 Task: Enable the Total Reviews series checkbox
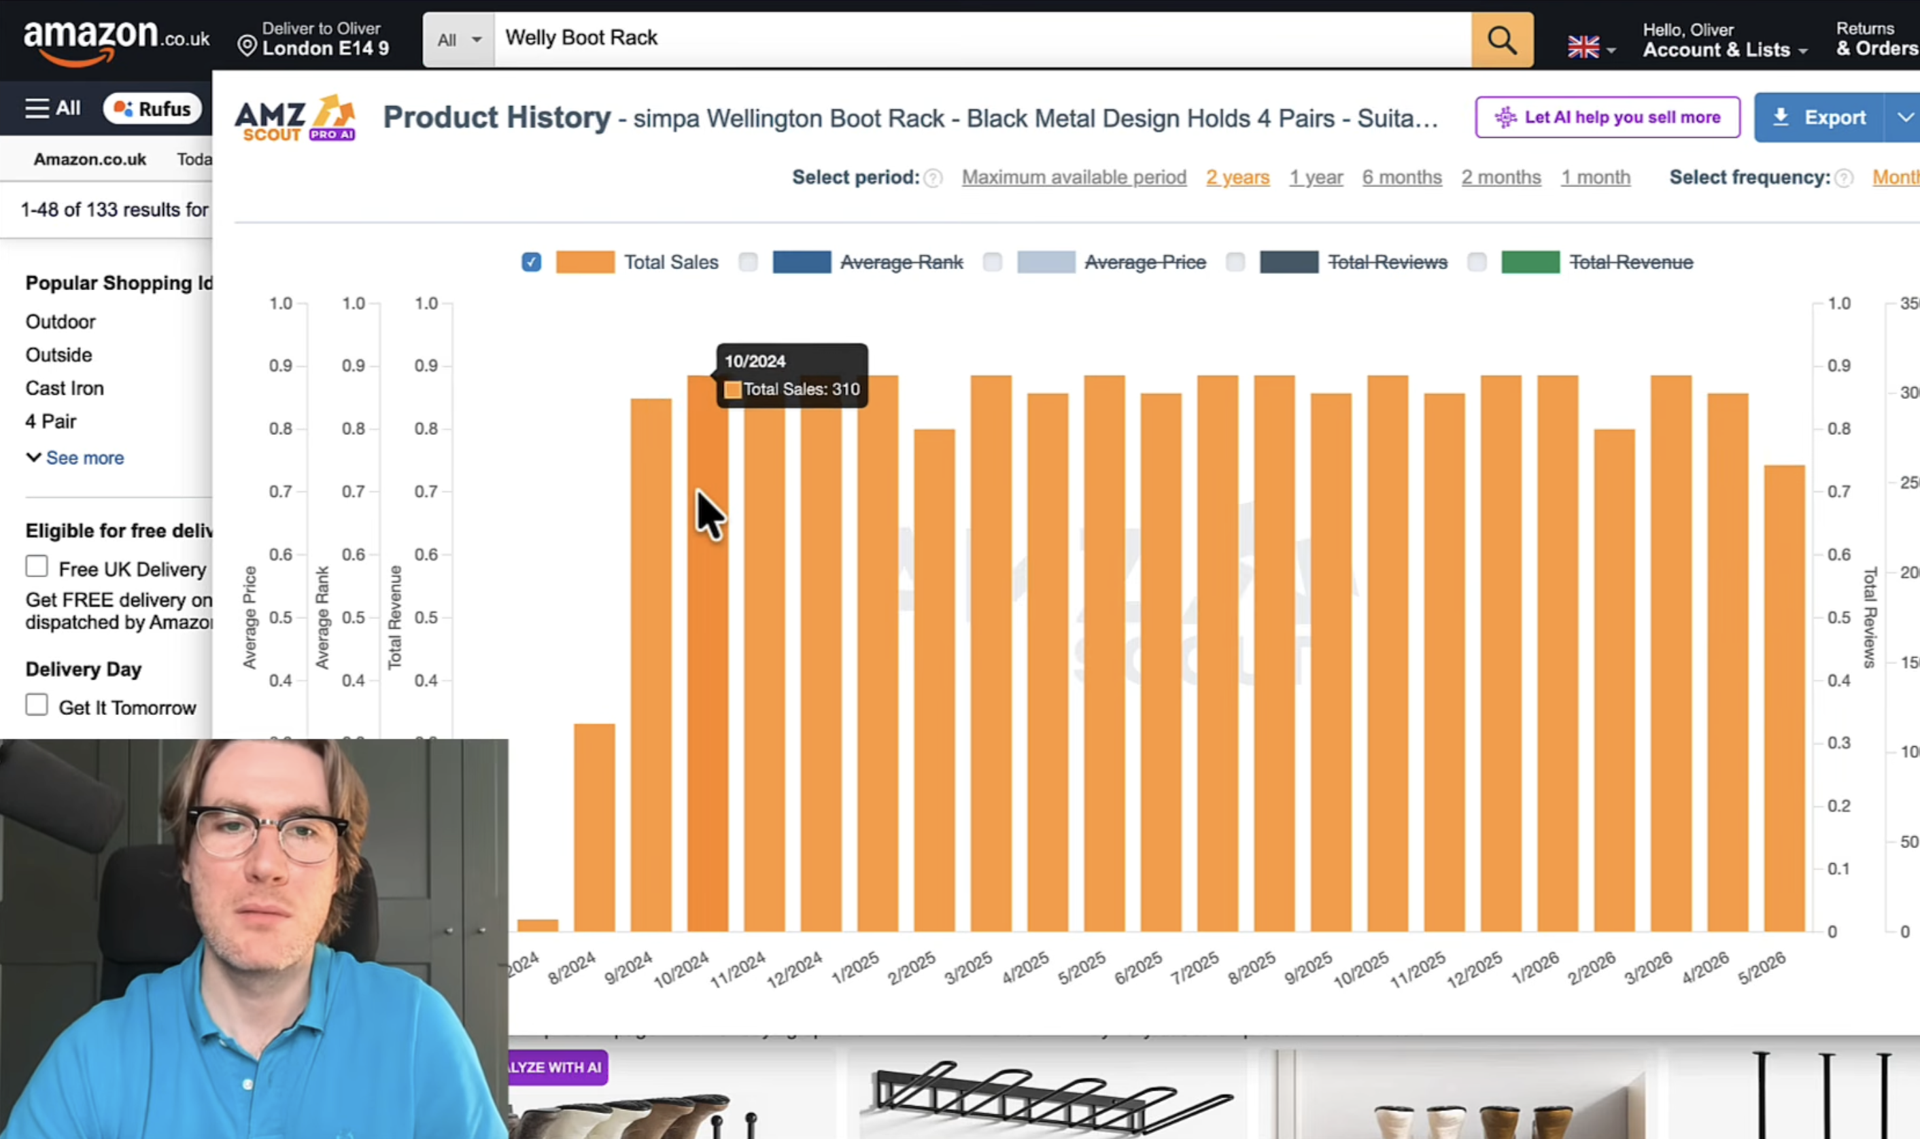[x=1235, y=262]
